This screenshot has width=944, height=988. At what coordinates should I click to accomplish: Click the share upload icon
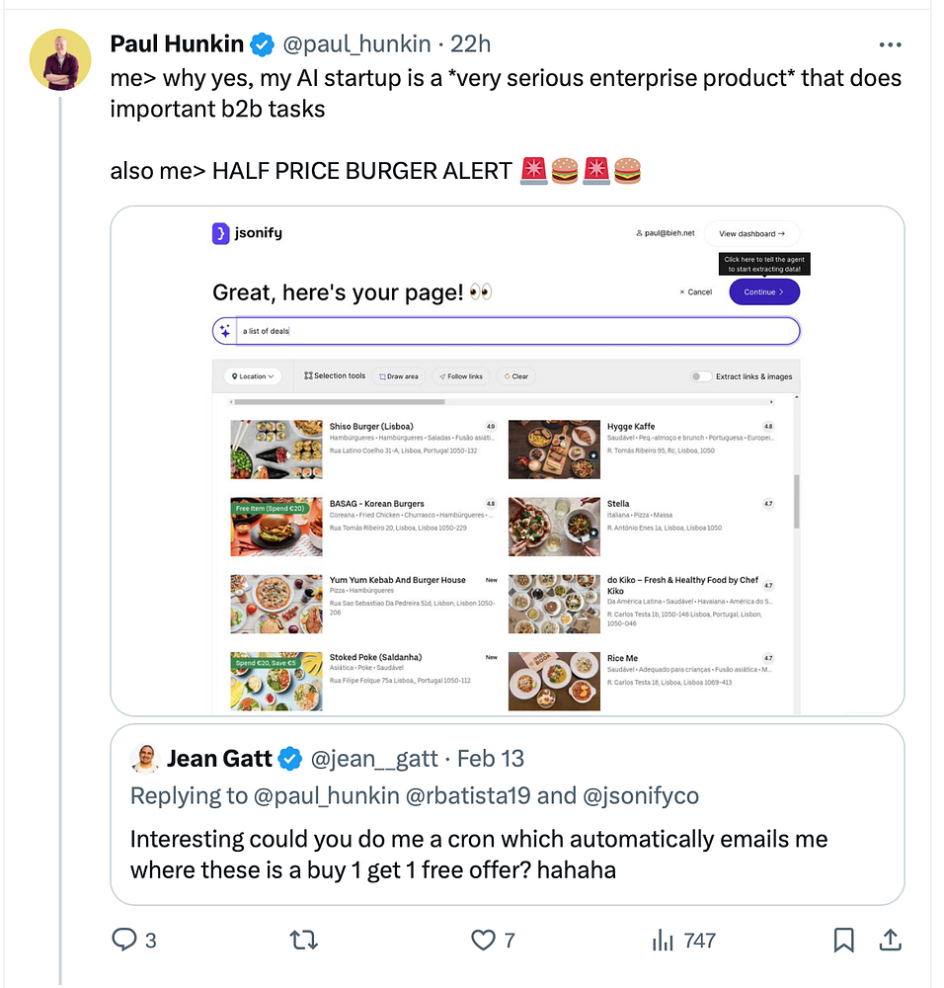[x=889, y=940]
